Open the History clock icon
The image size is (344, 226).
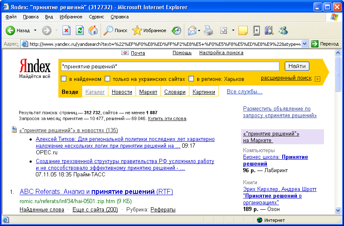pos(176,30)
